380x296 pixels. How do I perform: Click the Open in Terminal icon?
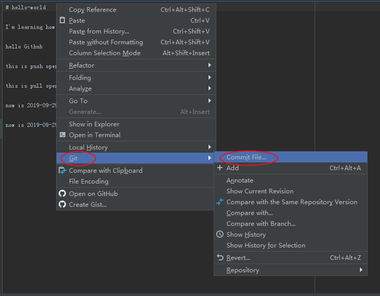coord(62,135)
